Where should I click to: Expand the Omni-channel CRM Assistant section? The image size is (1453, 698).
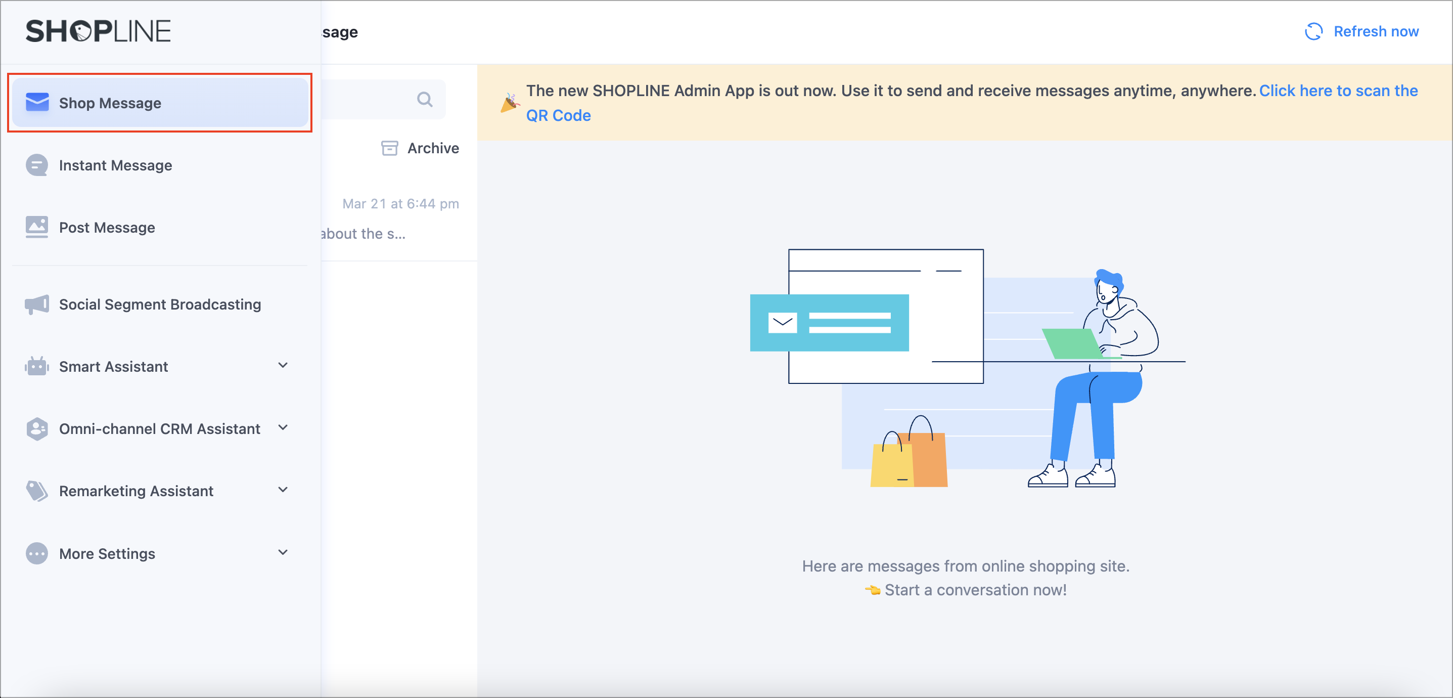point(284,428)
